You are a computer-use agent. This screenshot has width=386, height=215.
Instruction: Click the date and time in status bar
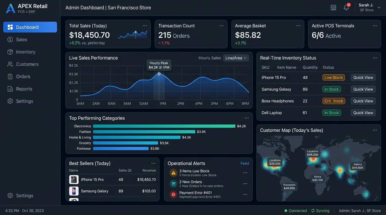(25, 211)
